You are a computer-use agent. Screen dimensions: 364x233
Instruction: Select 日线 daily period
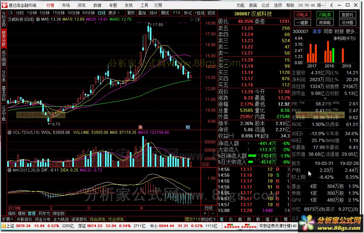[x=101, y=13]
